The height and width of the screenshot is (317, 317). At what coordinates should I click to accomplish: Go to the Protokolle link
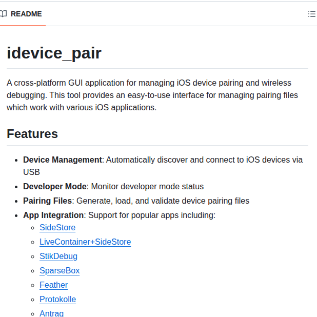point(57,300)
